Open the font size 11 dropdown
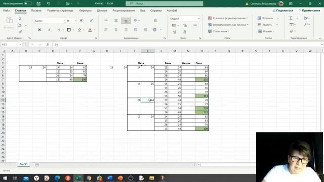 coord(75,21)
